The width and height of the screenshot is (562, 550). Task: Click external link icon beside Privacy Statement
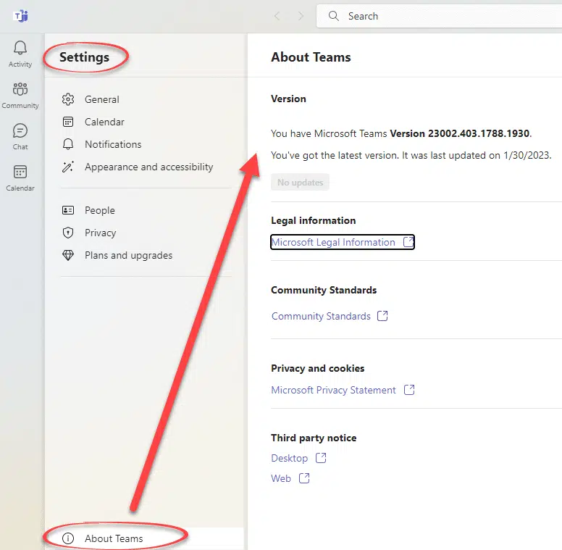click(x=409, y=390)
